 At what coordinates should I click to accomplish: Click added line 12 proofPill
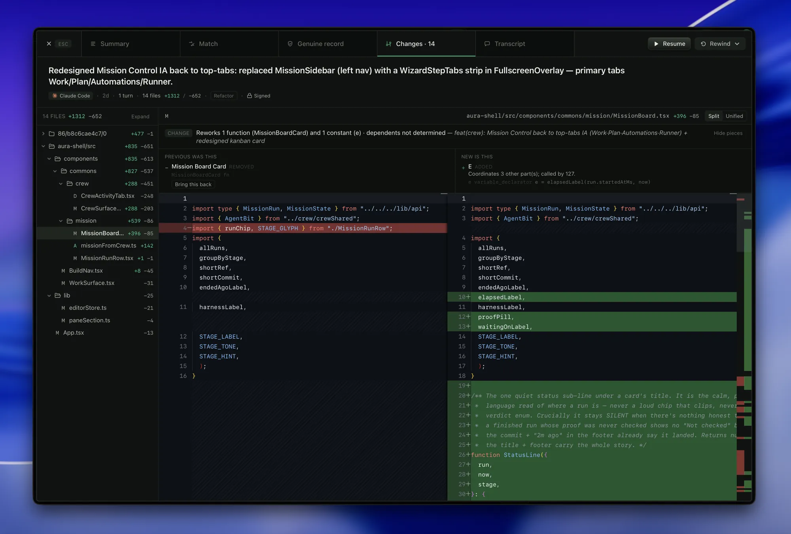(592, 317)
